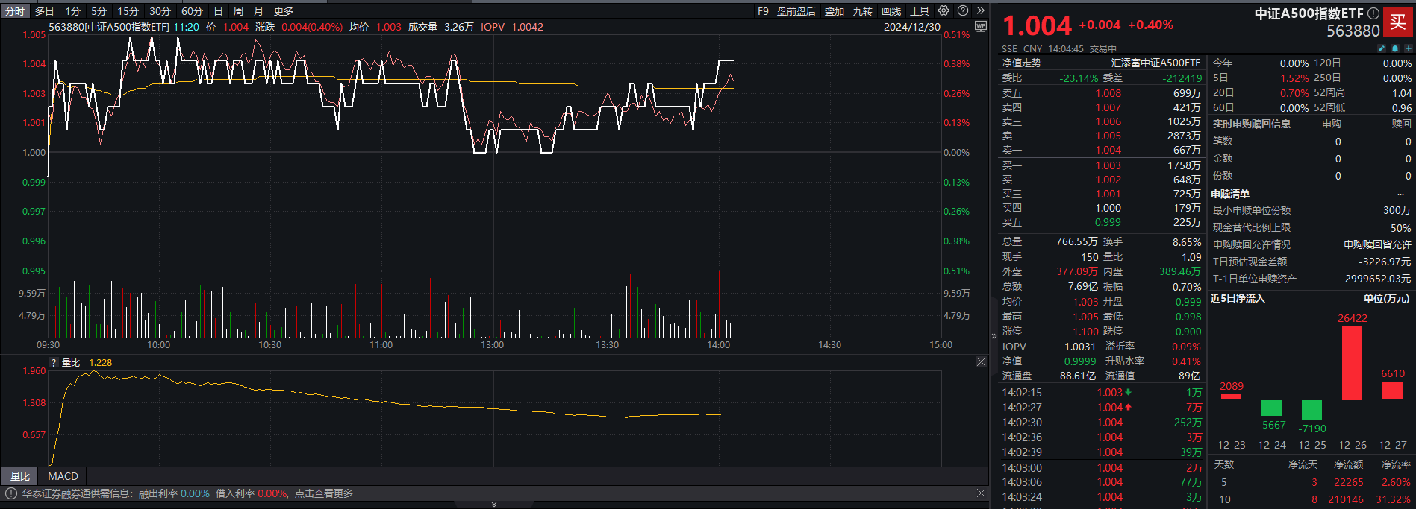Screen dimensions: 1416x509
Task: Switch to the MACD indicator tab
Action: pos(63,476)
